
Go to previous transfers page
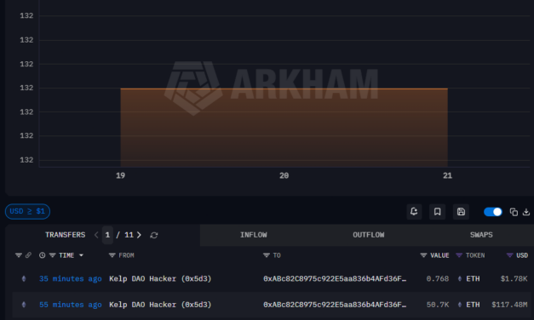(96, 235)
